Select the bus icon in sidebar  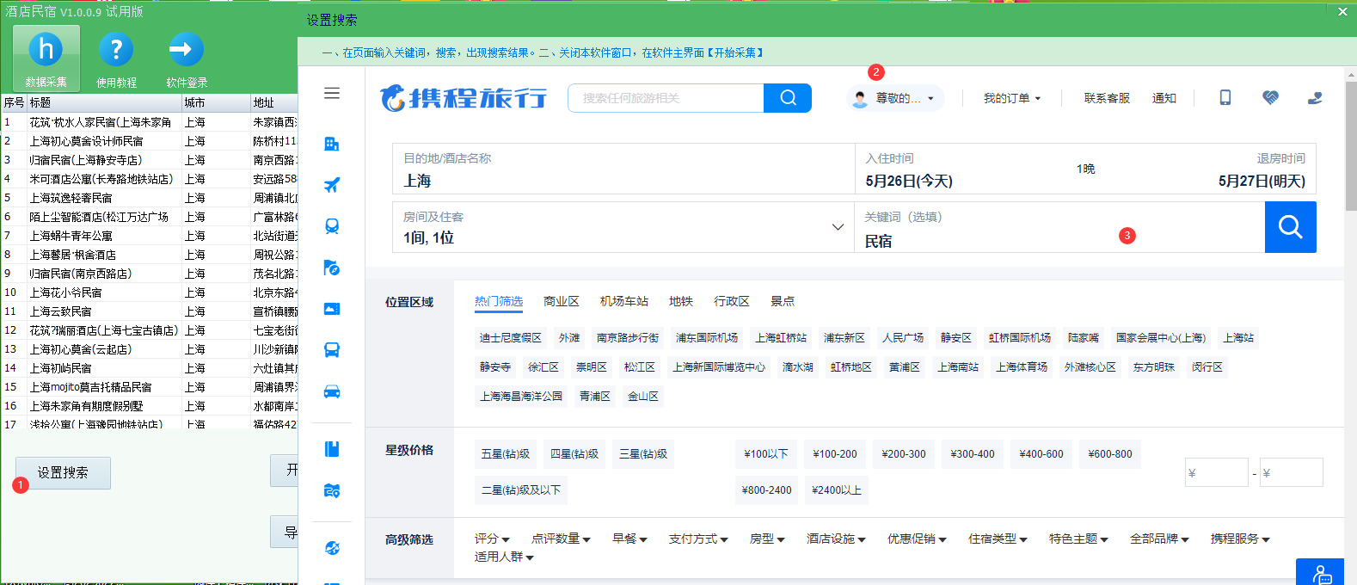[332, 350]
